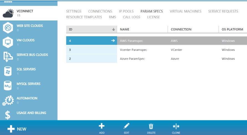Click the ID column header label

[71, 29]
